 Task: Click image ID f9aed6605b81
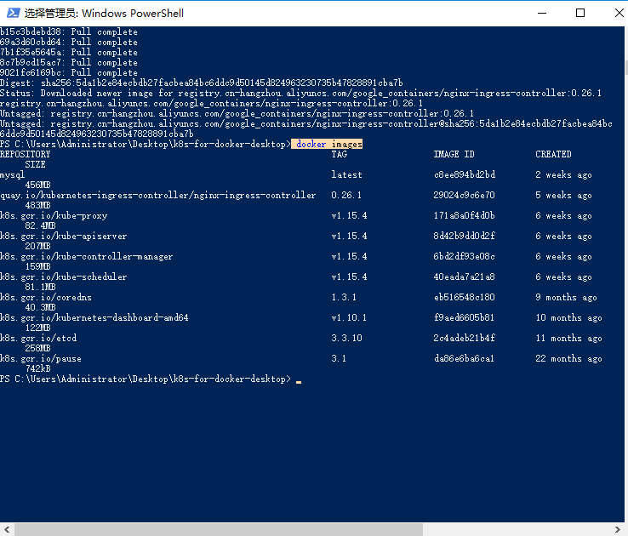[464, 318]
